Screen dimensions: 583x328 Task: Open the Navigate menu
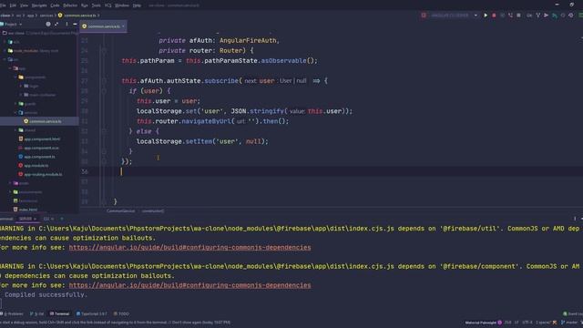pyautogui.click(x=39, y=5)
